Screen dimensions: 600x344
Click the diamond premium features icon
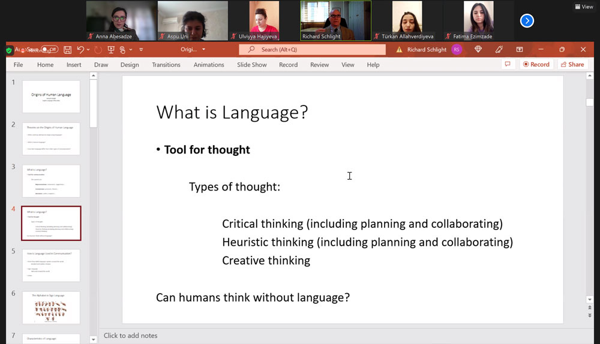(x=478, y=50)
